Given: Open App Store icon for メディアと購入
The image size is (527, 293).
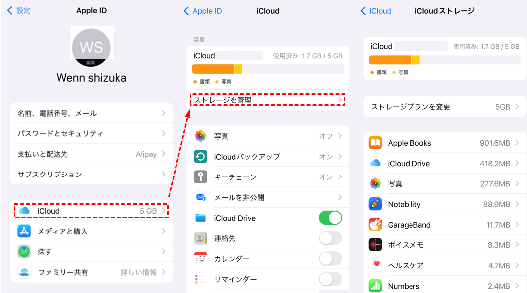Looking at the screenshot, I should [x=24, y=231].
